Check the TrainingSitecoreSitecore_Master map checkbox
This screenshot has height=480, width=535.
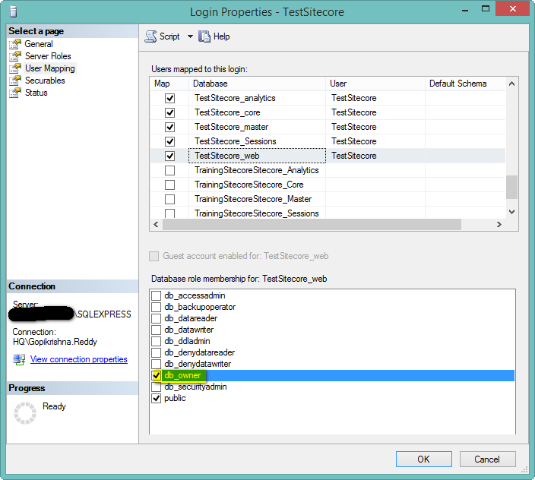[x=169, y=199]
